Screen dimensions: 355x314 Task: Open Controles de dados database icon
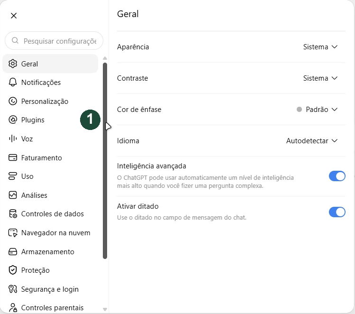(x=13, y=213)
